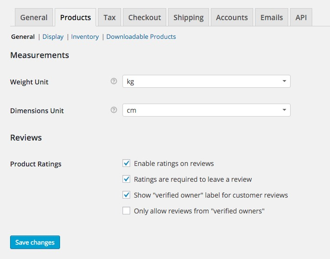This screenshot has width=330, height=259.
Task: Open the Accounts tab
Action: (232, 18)
